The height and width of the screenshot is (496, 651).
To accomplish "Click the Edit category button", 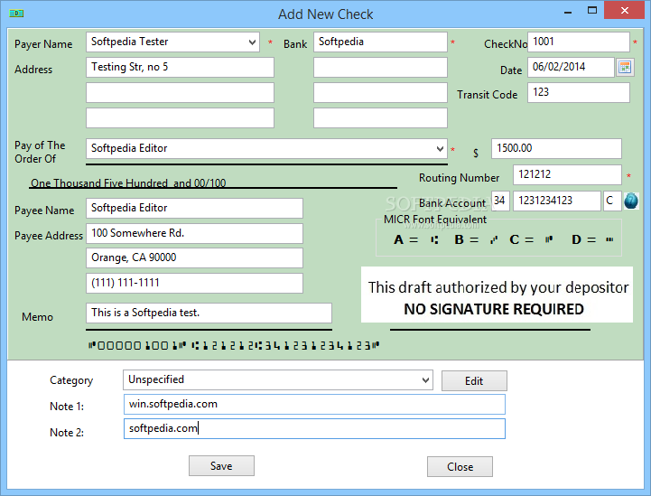I will click(x=474, y=380).
